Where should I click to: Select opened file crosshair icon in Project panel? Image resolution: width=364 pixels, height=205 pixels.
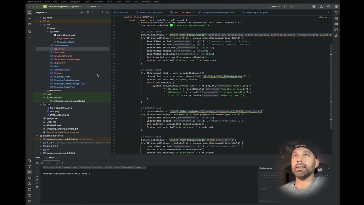click(88, 13)
